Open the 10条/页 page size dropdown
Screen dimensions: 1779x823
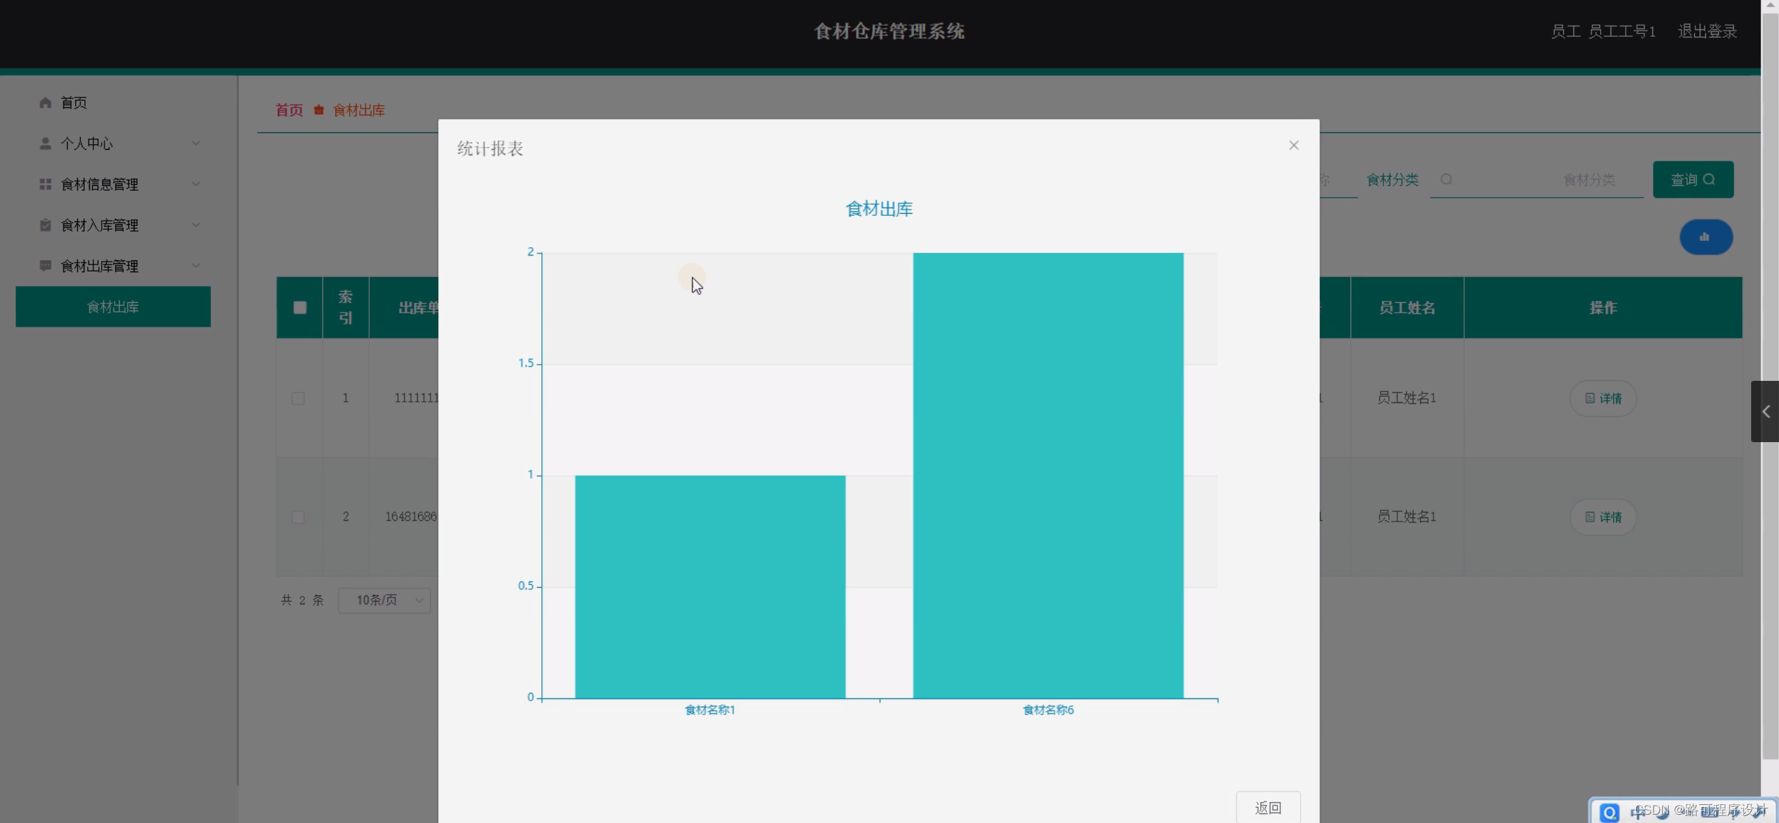point(384,599)
